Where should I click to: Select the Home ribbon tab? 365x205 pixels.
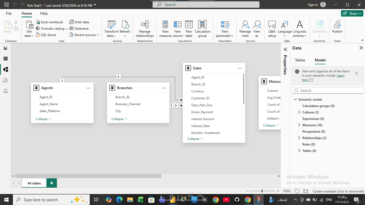(27, 13)
